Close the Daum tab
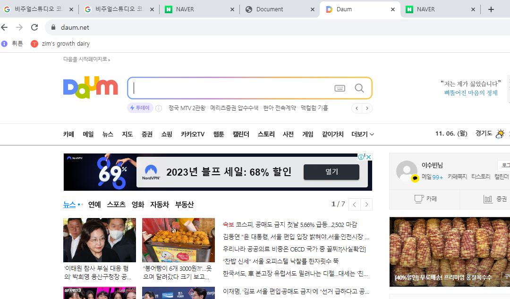 [393, 9]
